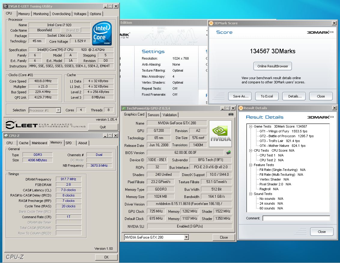Open Details in 3DMark Score window
340x263 pixels.
pyautogui.click(x=294, y=96)
